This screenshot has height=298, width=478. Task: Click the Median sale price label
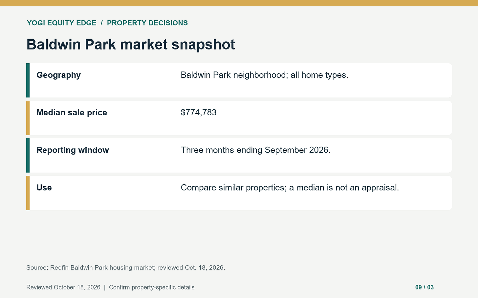(x=72, y=113)
